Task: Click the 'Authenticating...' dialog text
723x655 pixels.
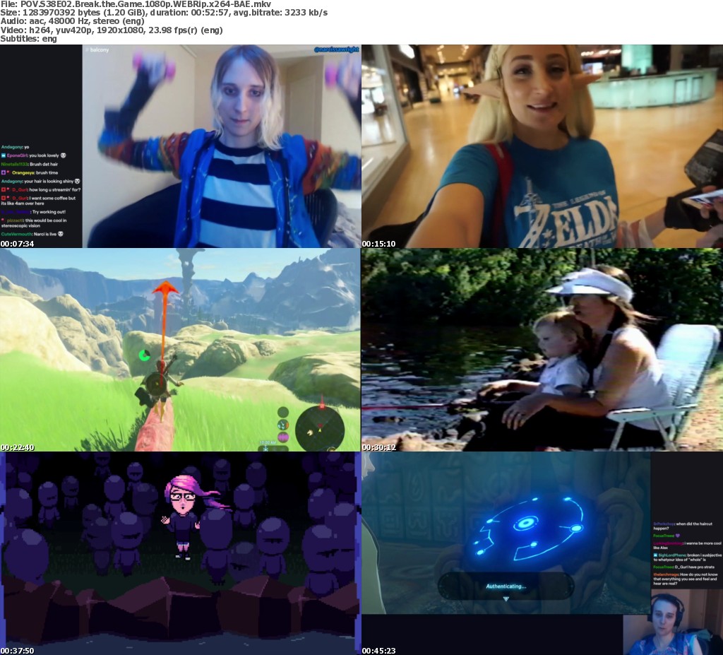Action: (x=506, y=586)
